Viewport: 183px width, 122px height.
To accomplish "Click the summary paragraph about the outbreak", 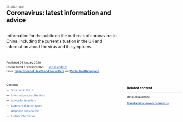I will pos(61,41).
